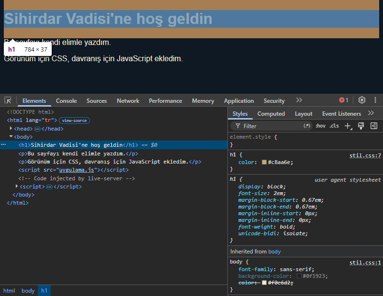Open the Event Listeners tab
The height and width of the screenshot is (296, 383).
[x=341, y=114]
